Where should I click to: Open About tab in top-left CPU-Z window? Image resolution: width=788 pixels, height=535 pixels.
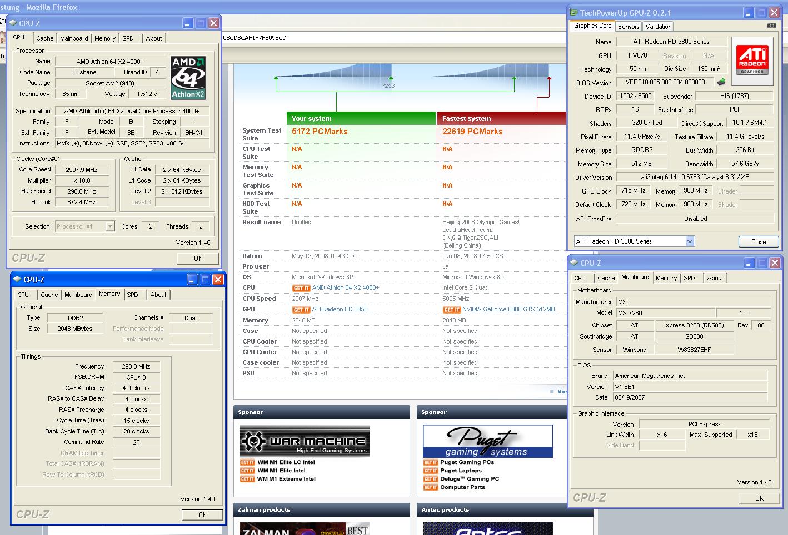coord(154,38)
